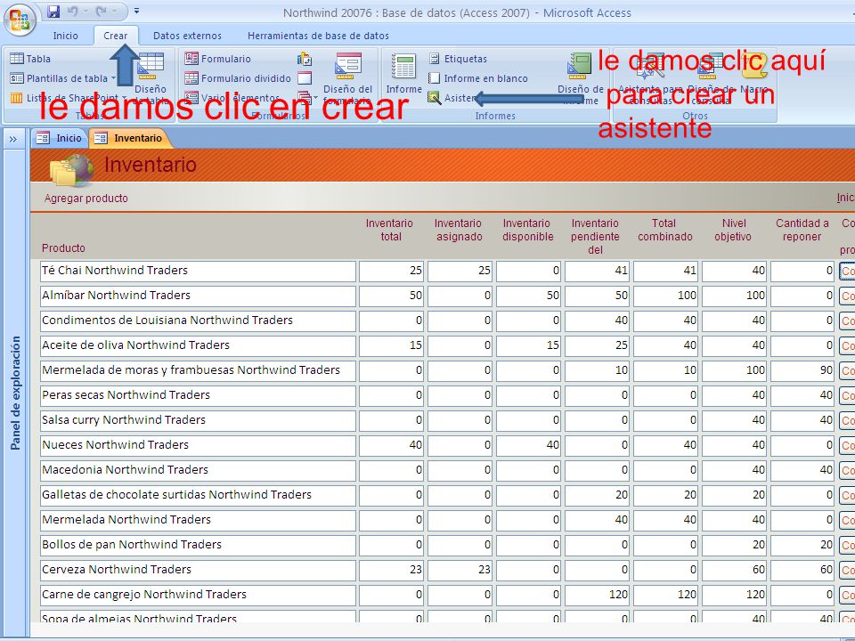The width and height of the screenshot is (855, 641).
Task: Expand the Panel de exploración with the chevron
Action: coord(13,140)
